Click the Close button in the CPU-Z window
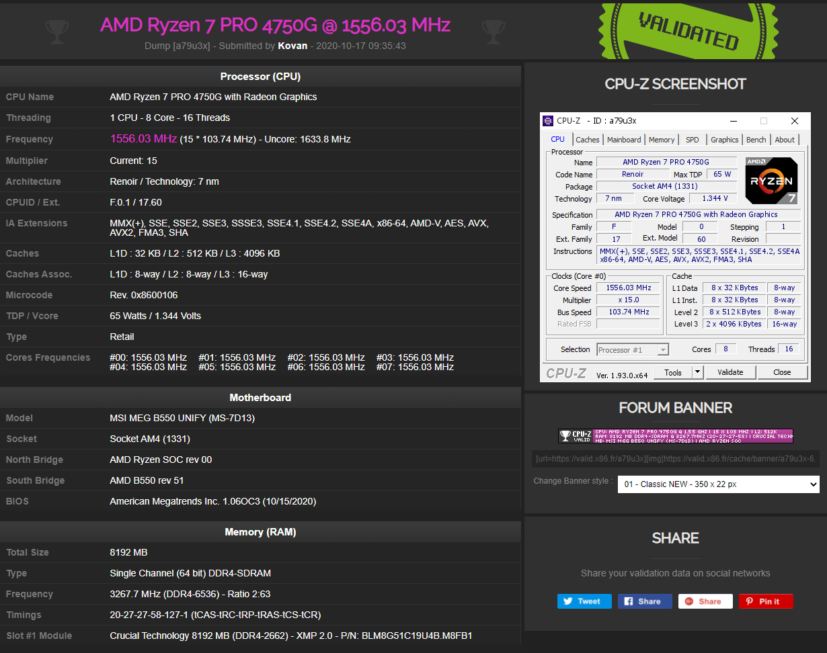This screenshot has height=653, width=827. (782, 372)
